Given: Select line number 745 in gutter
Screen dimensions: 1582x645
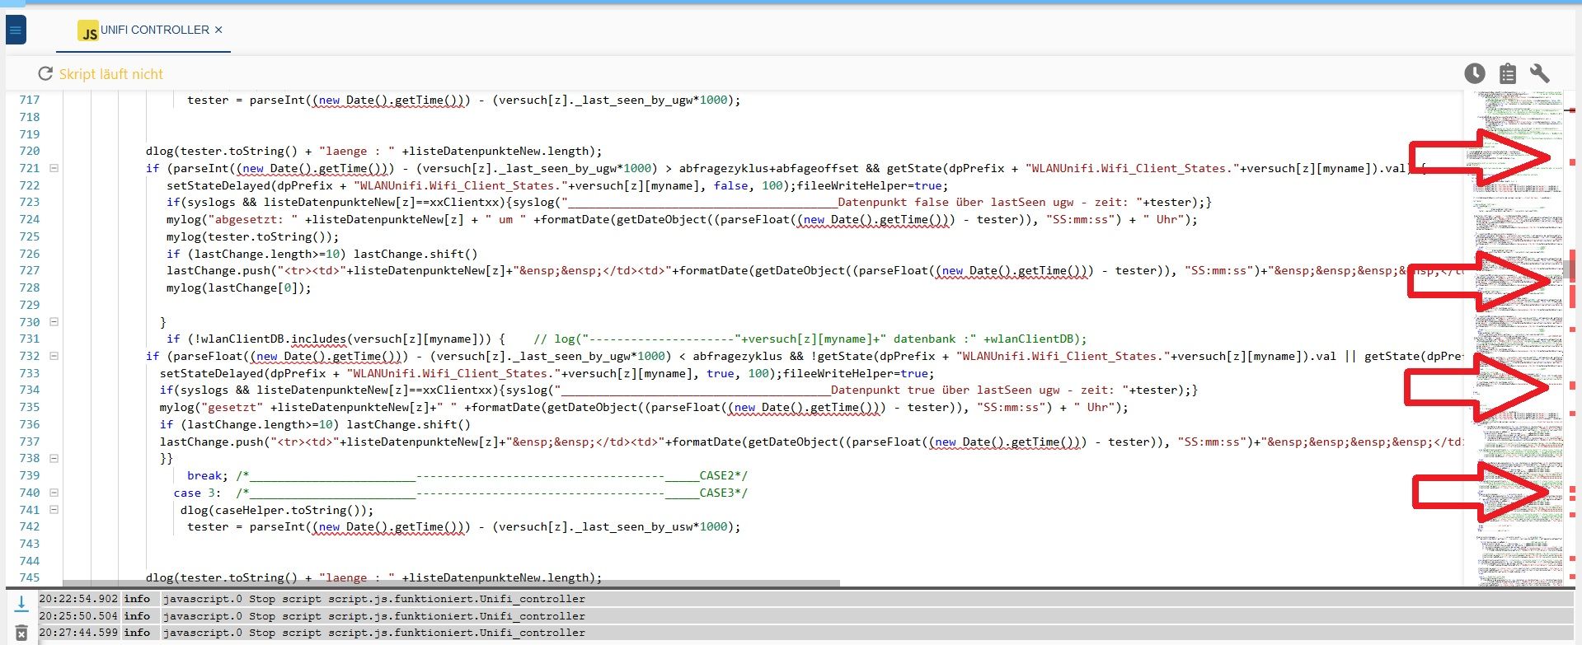Looking at the screenshot, I should click(30, 577).
